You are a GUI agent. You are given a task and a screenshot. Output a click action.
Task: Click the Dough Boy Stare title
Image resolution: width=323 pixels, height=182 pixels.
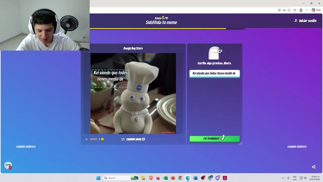click(133, 48)
